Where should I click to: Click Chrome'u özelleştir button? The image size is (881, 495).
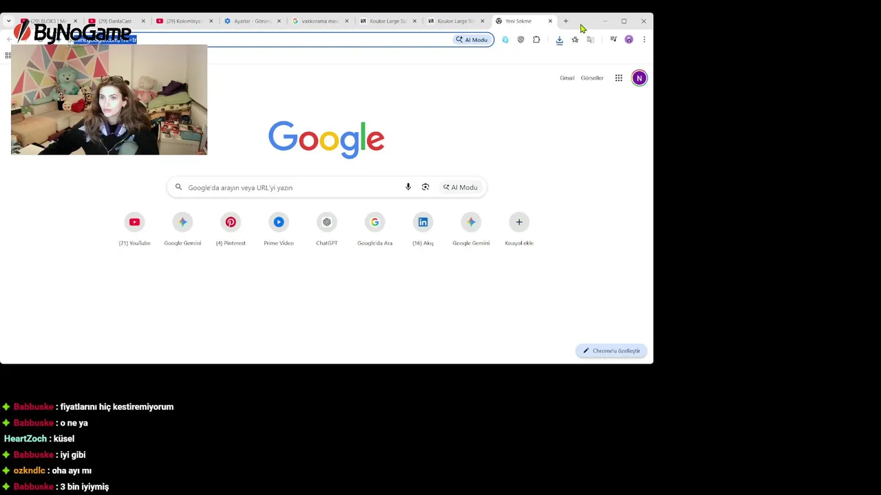pyautogui.click(x=611, y=351)
